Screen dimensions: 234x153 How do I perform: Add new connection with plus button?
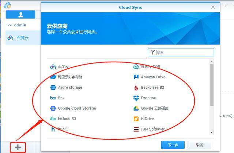click(18, 147)
